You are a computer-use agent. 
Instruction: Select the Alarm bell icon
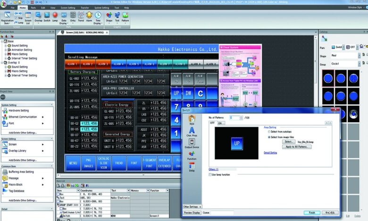click(89, 17)
